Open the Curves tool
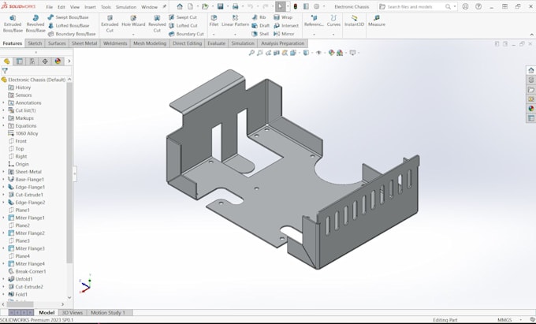Screen dimensions: 536x324 333,21
